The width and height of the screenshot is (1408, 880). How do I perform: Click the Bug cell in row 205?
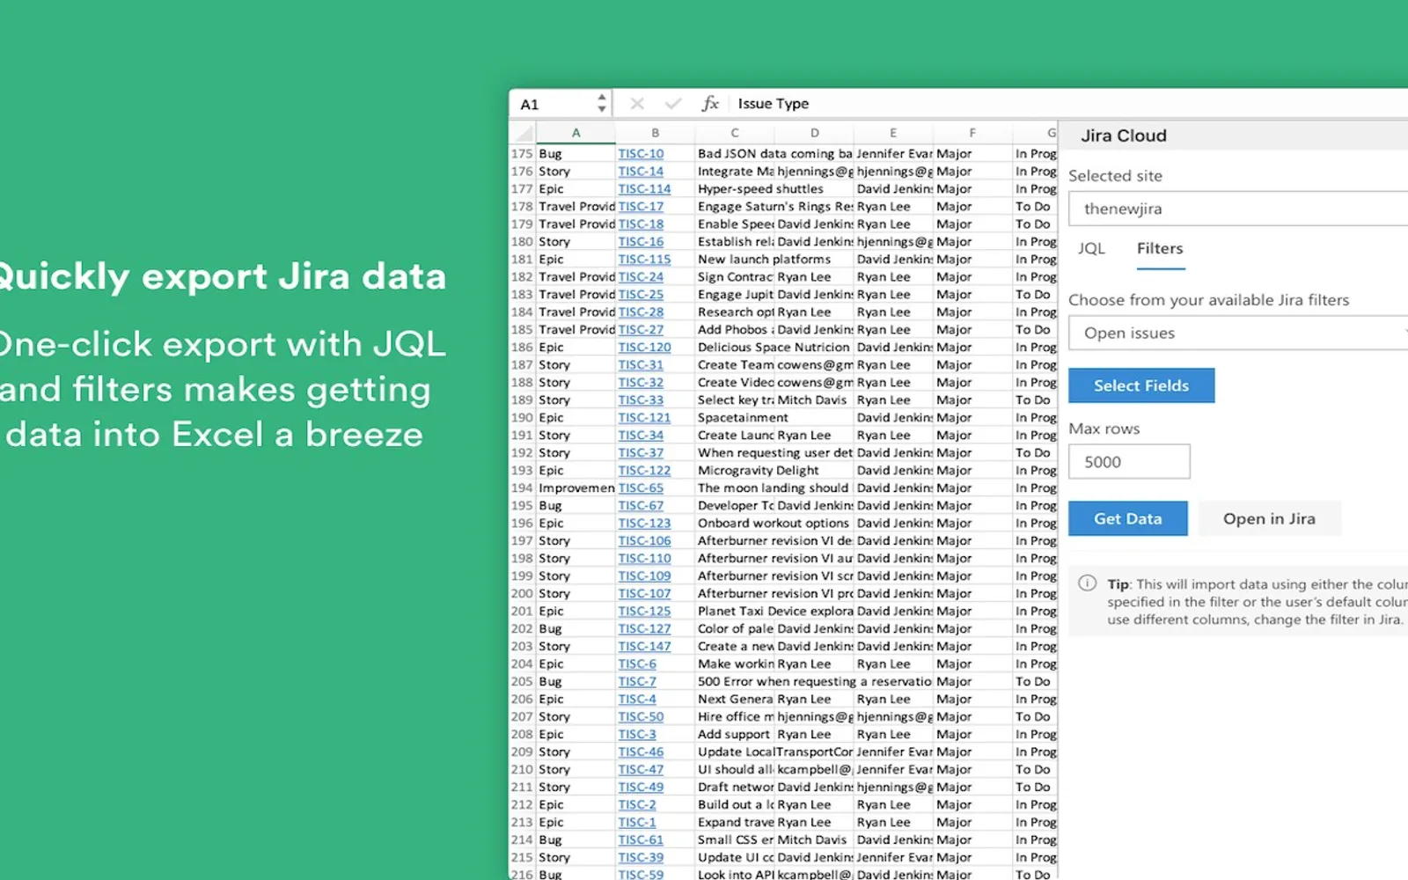point(576,681)
